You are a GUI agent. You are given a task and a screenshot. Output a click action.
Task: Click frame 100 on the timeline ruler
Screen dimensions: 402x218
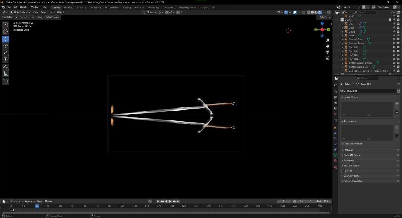pos(134,206)
